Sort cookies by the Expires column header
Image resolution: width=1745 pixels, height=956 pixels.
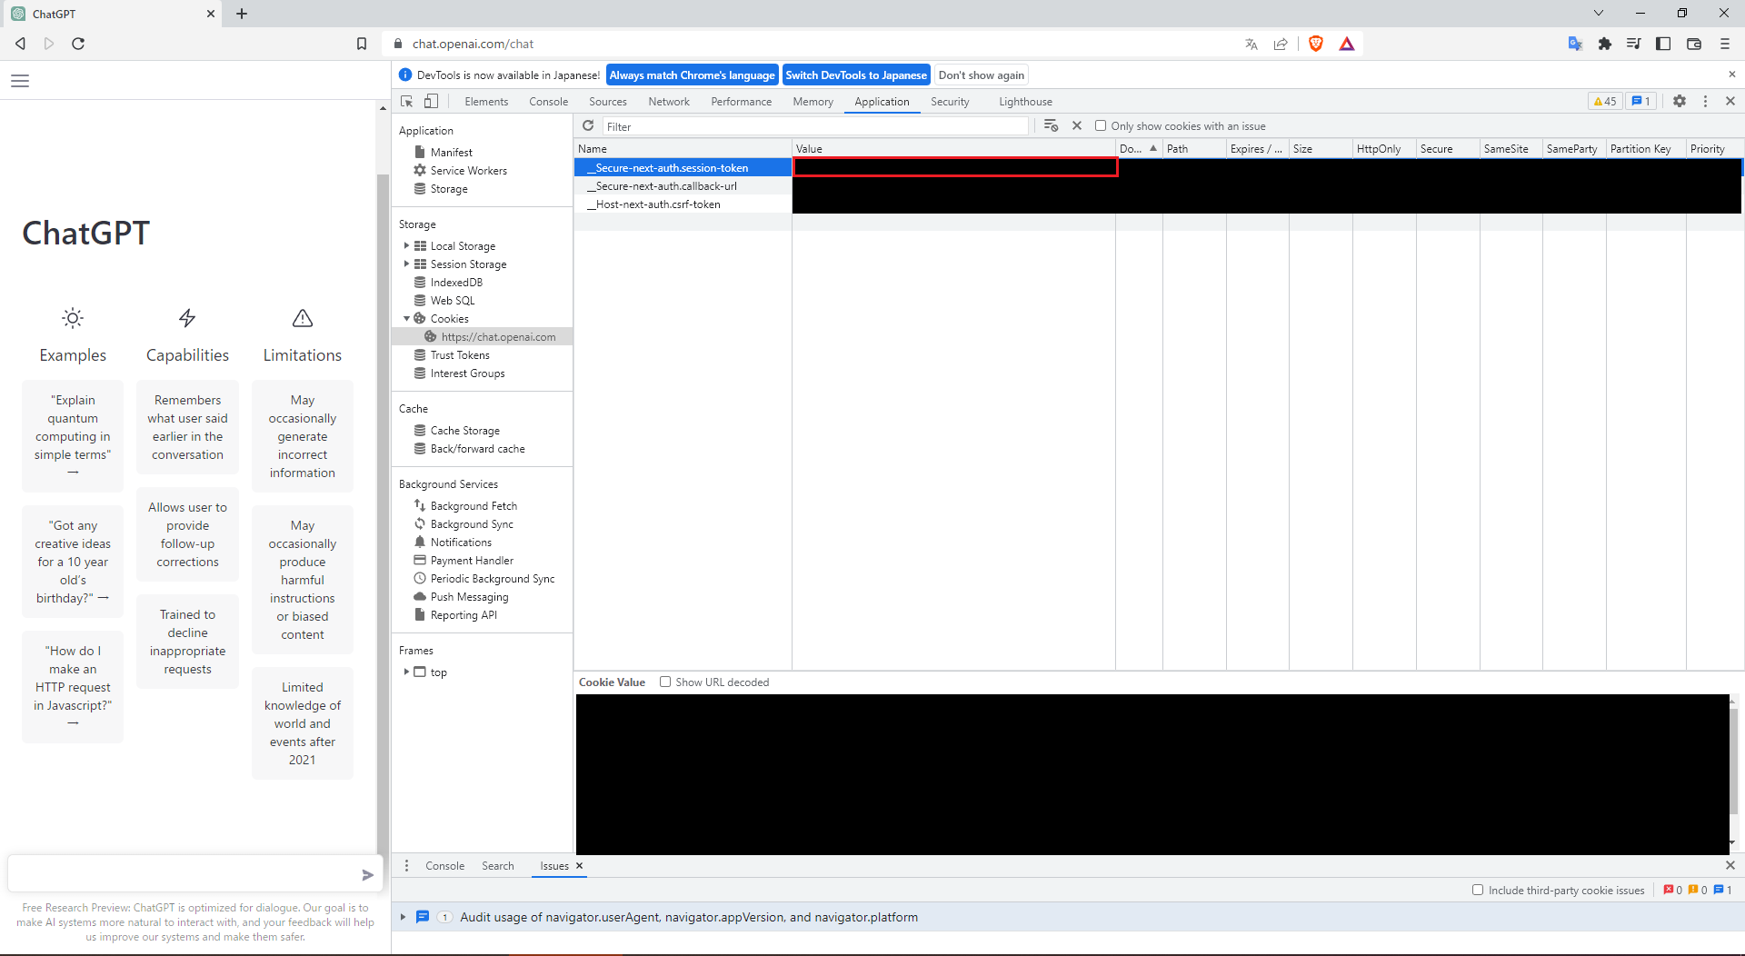(x=1257, y=148)
